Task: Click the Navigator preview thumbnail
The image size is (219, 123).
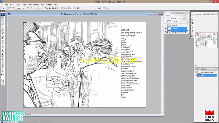Action: (x=206, y=40)
